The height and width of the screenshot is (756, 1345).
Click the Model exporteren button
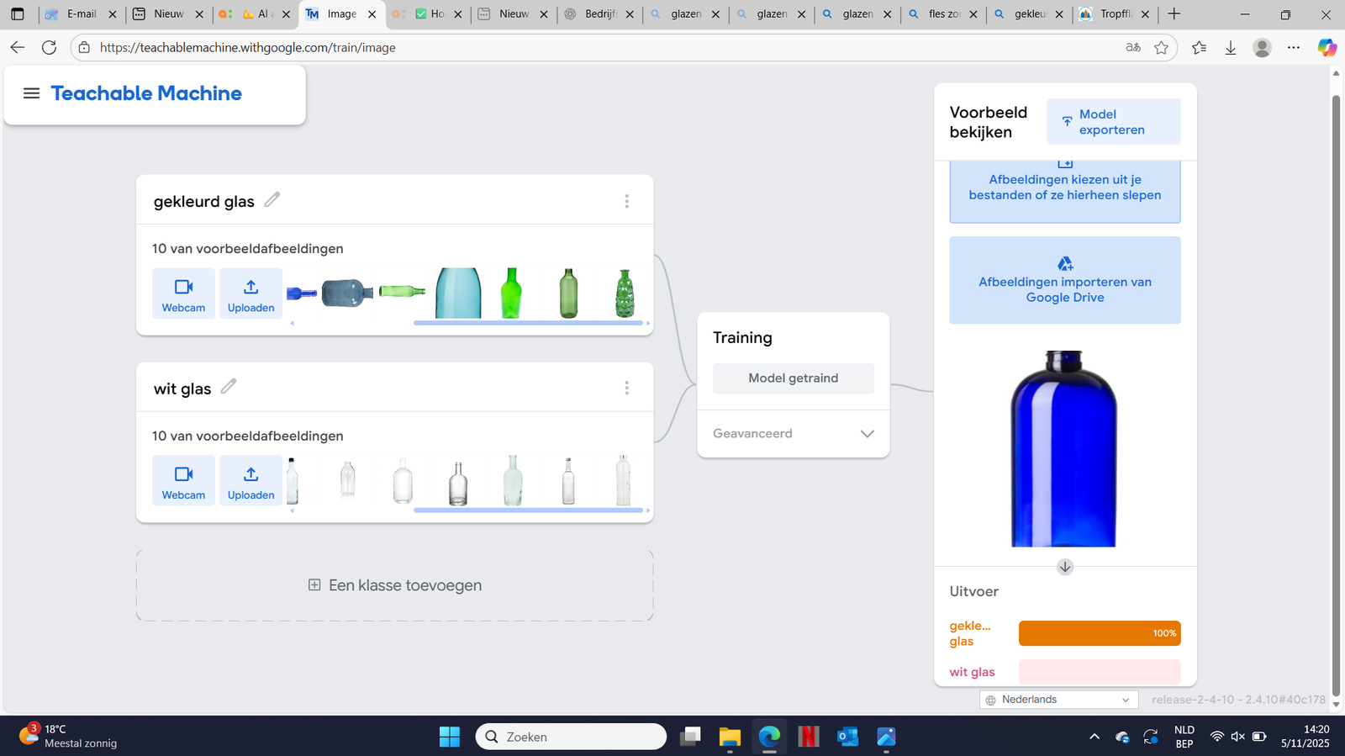pos(1113,122)
